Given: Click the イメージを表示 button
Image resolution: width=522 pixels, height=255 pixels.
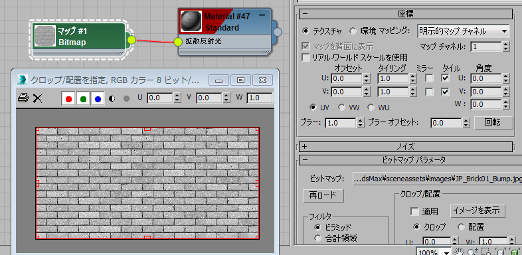Looking at the screenshot, I should (478, 211).
